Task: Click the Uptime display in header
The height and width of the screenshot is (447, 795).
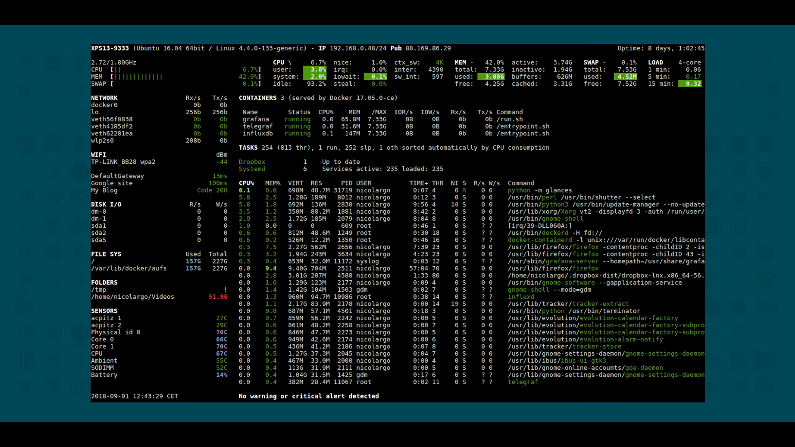Action: 660,48
